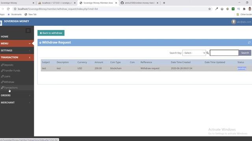Viewport: 252px width, 141px height.
Task: Expand the ORDERS section
Action: point(17,96)
